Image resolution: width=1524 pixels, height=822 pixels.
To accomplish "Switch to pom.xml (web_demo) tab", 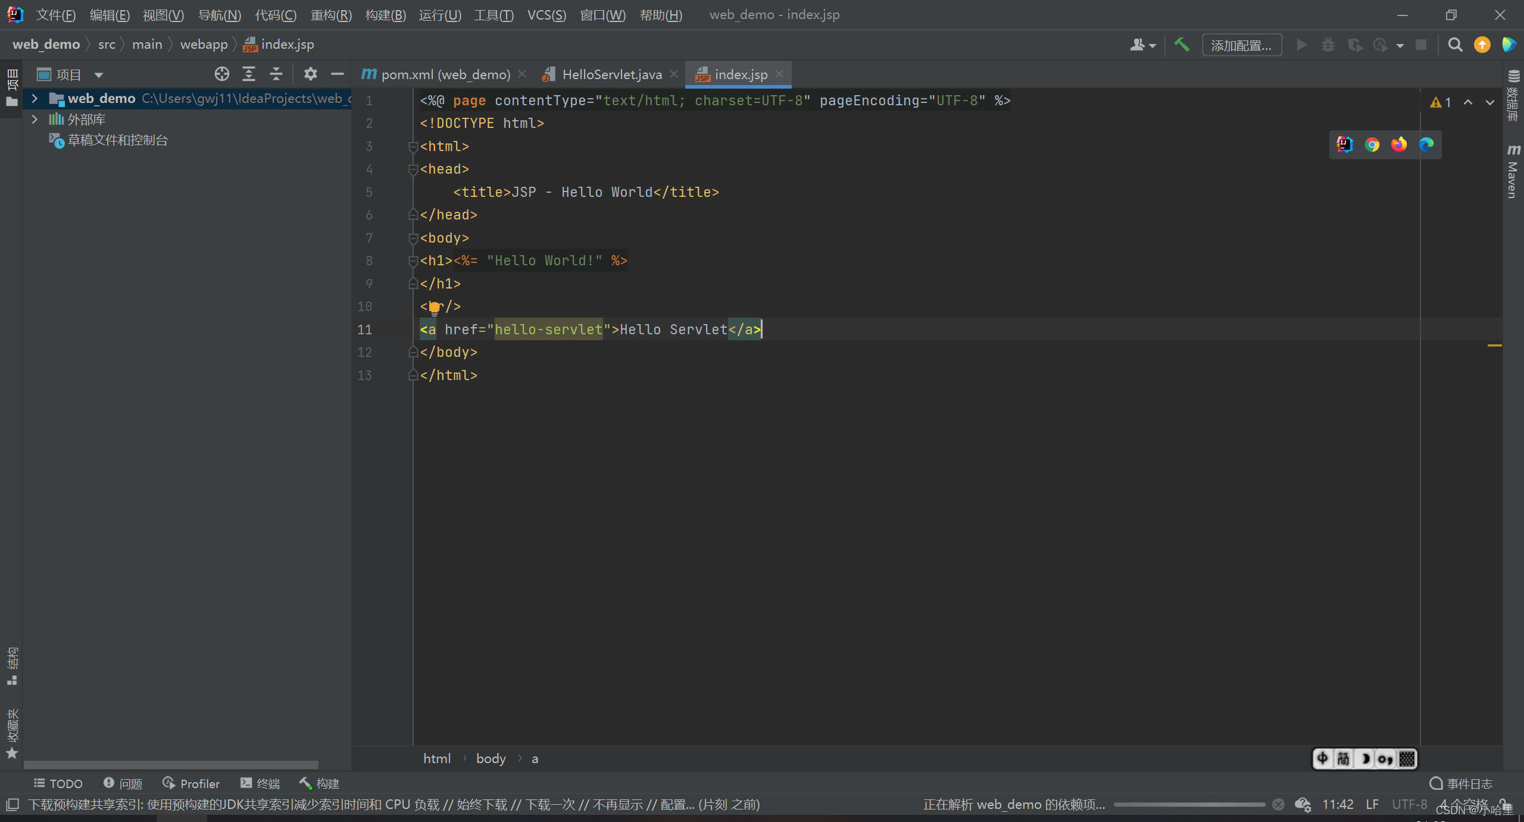I will pyautogui.click(x=445, y=74).
